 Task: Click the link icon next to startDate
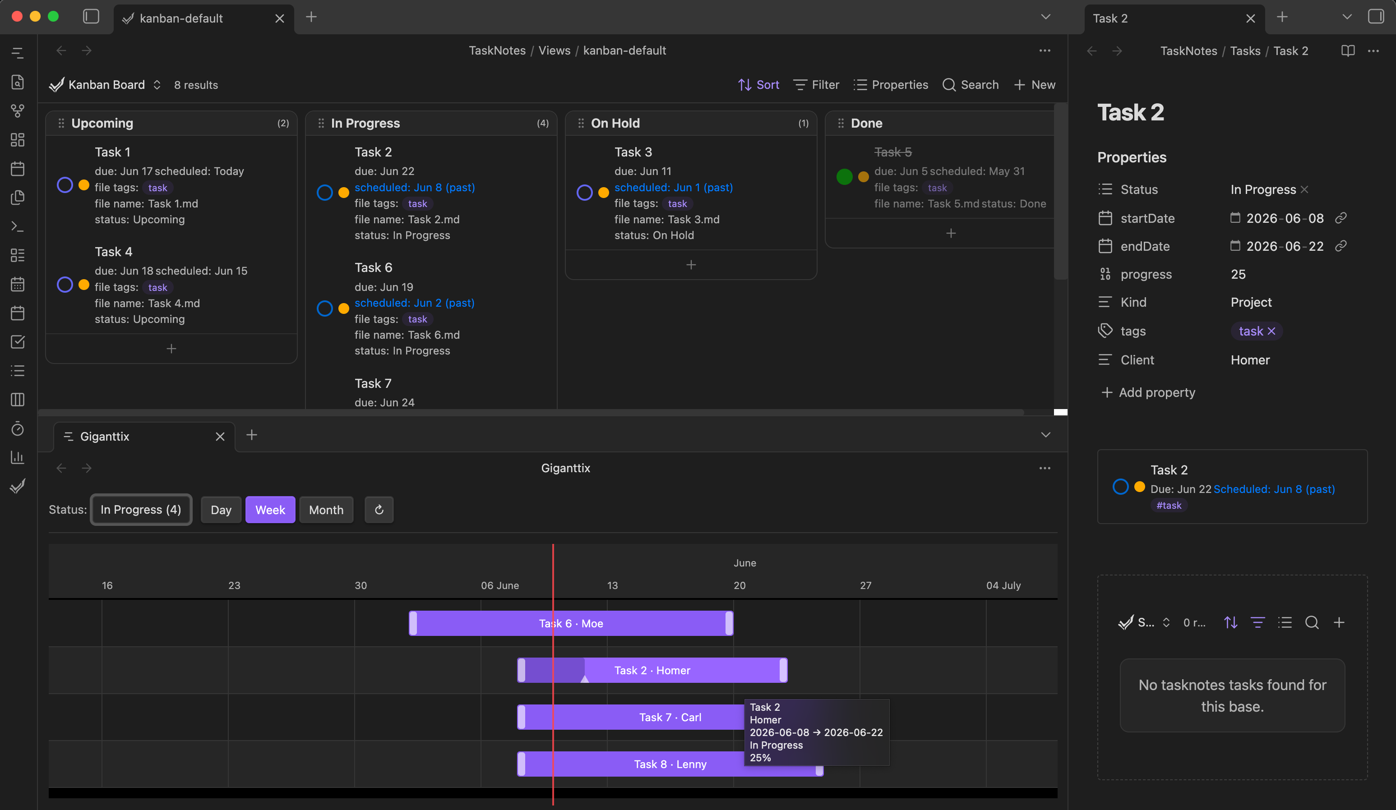click(1341, 218)
